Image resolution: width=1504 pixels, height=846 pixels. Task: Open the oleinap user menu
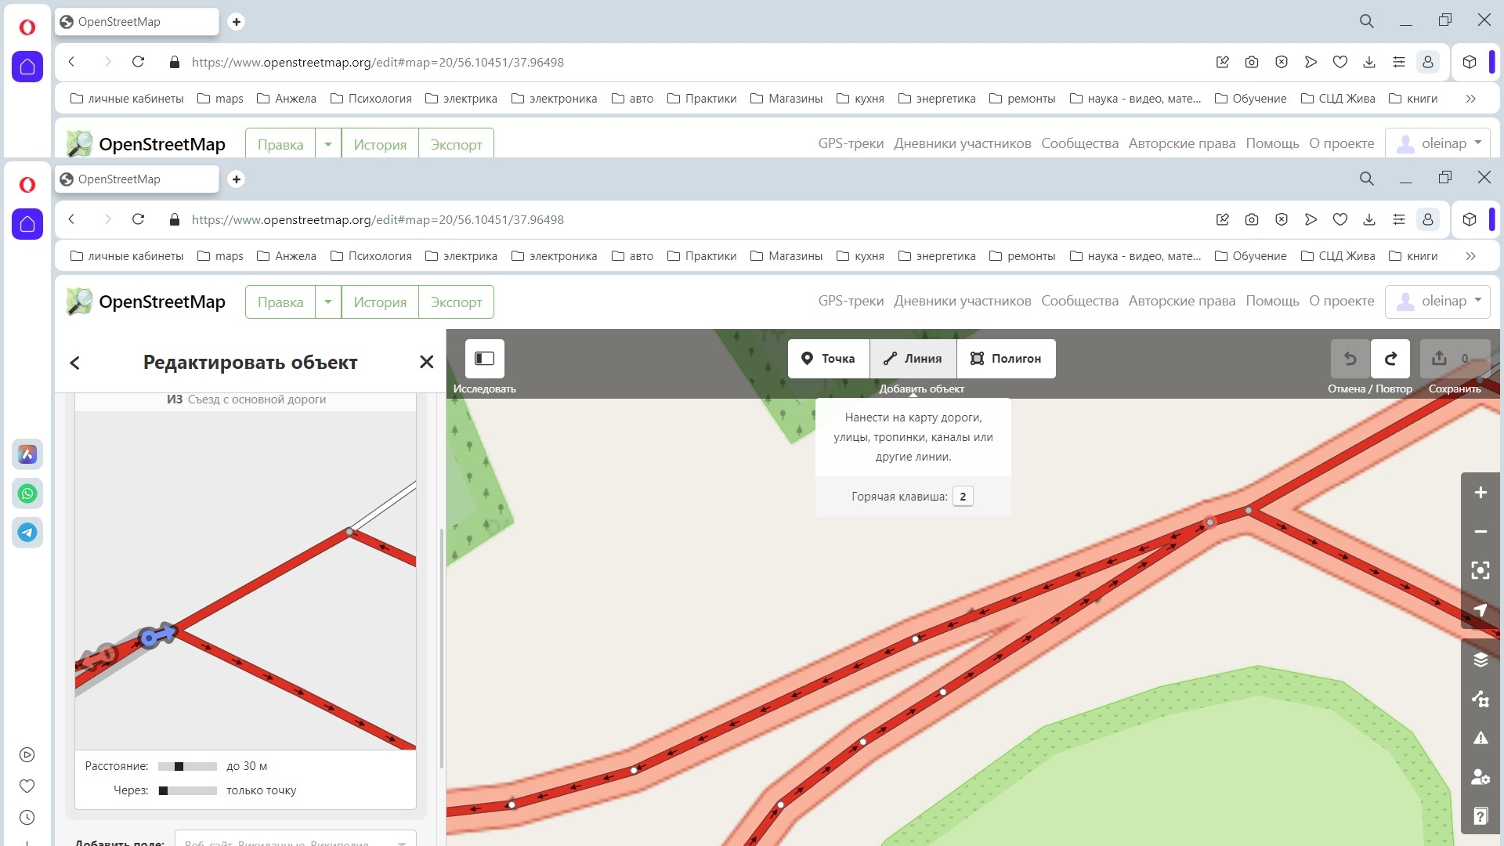[x=1437, y=302]
